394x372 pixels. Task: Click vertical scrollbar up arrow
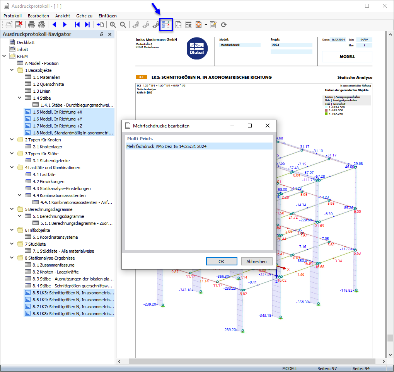click(x=390, y=34)
